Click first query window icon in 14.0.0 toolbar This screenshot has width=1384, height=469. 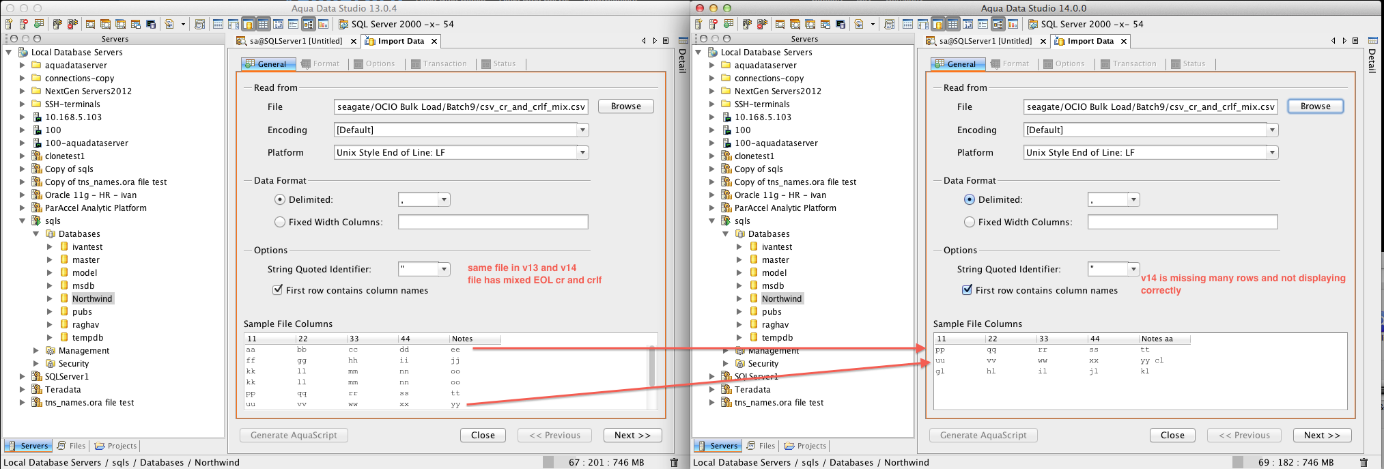(780, 24)
